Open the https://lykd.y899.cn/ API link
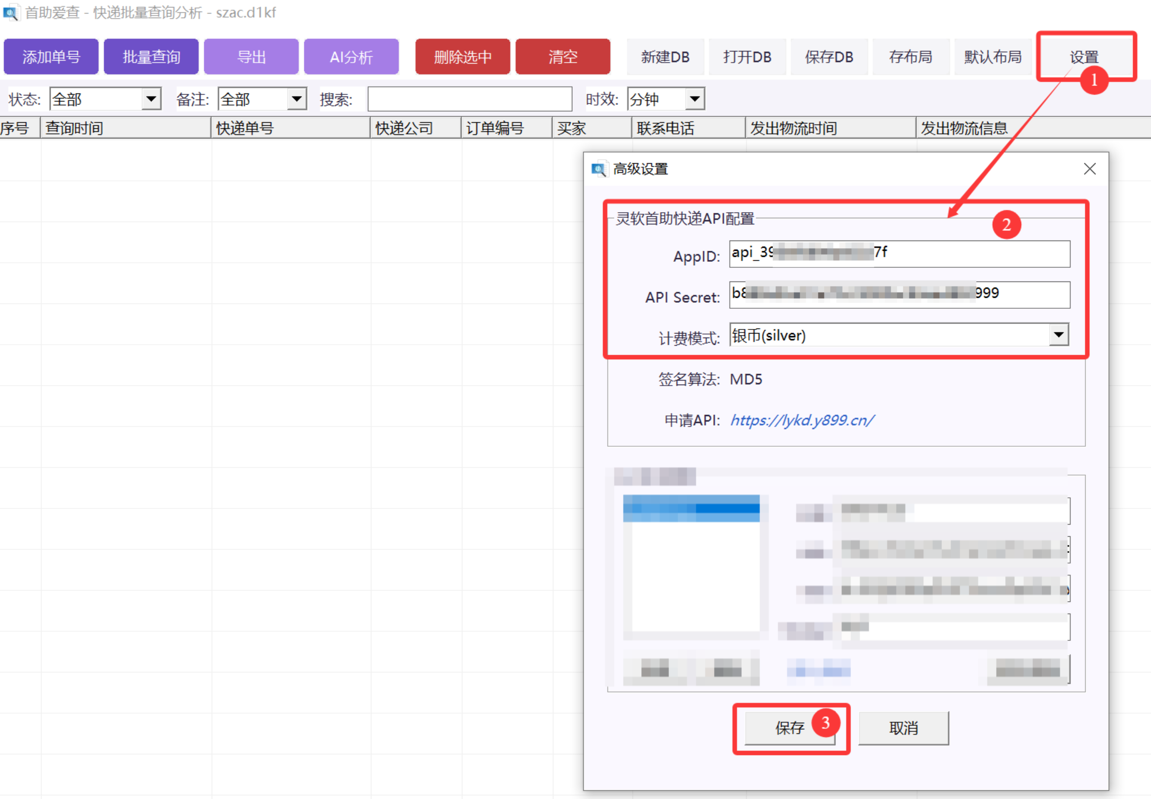 tap(802, 420)
